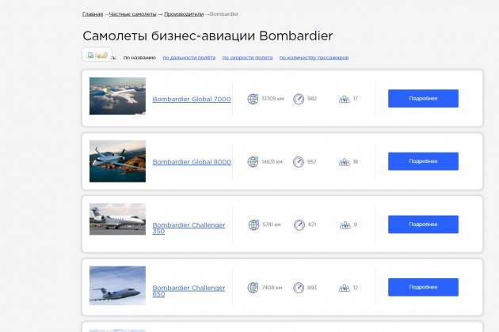Open 'Главная' breadcrumb link
499x332 pixels.
click(x=93, y=14)
